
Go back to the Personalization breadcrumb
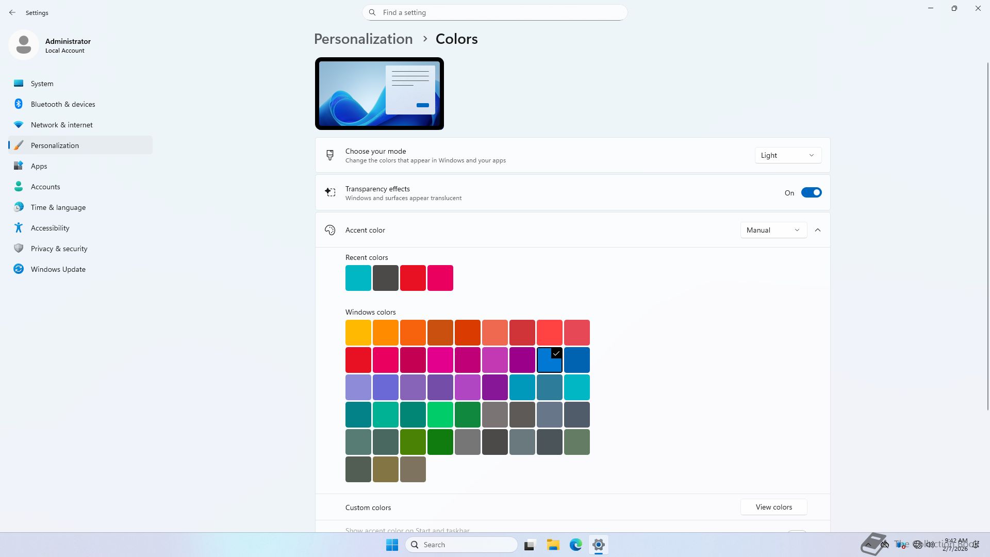click(x=363, y=39)
